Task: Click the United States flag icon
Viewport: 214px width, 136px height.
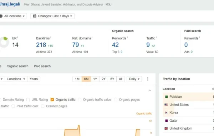Action: click(x=166, y=105)
